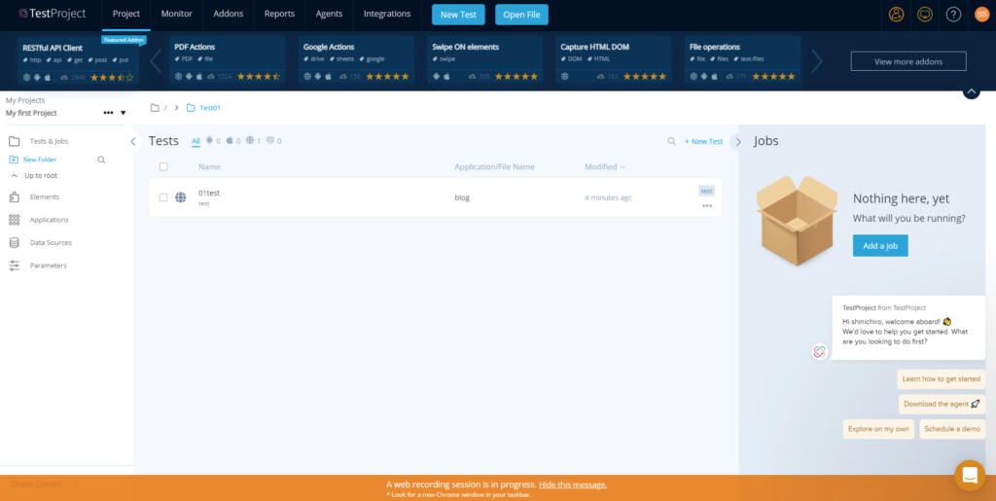Open Elements in sidebar
The height and width of the screenshot is (501, 996).
coord(45,197)
